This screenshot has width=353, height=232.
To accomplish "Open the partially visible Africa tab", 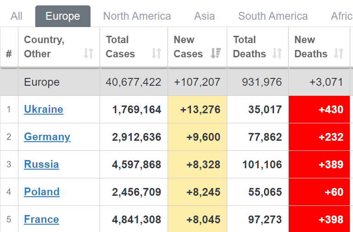I will [x=342, y=16].
